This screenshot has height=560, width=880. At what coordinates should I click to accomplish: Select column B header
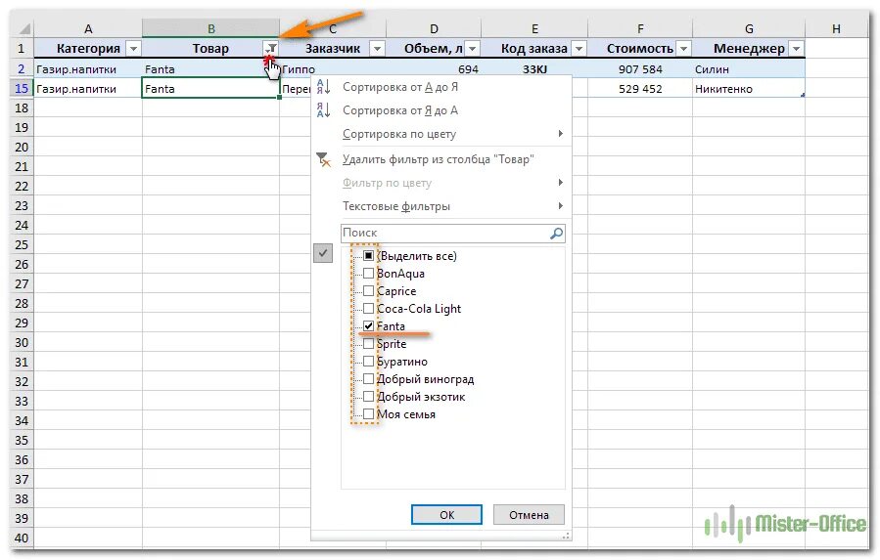211,28
